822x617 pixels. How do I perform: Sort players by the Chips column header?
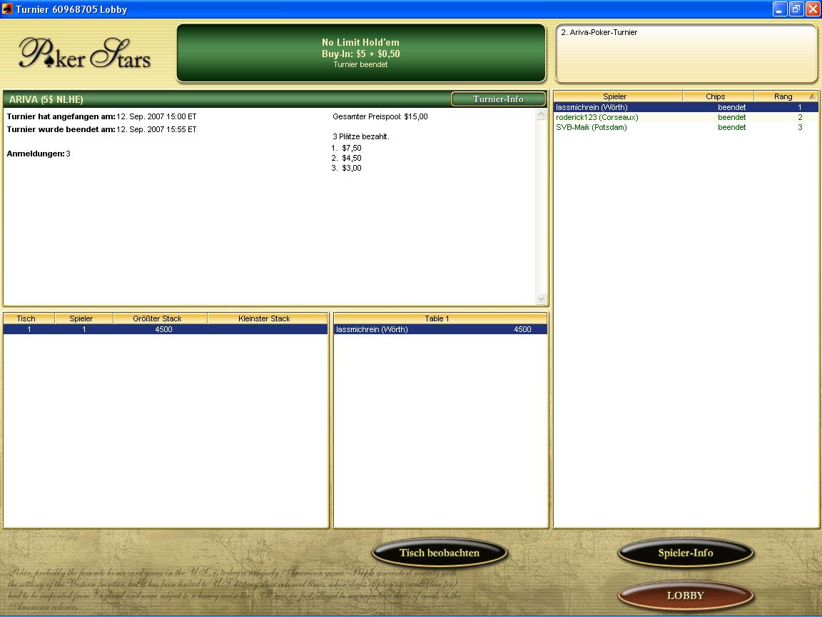tap(719, 96)
